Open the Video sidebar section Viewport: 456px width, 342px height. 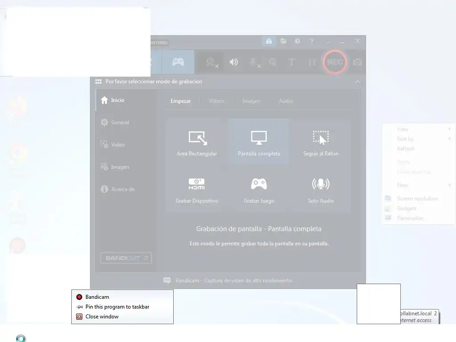(125, 145)
